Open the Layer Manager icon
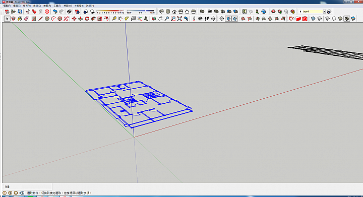The image size is (363, 197). coord(329,11)
